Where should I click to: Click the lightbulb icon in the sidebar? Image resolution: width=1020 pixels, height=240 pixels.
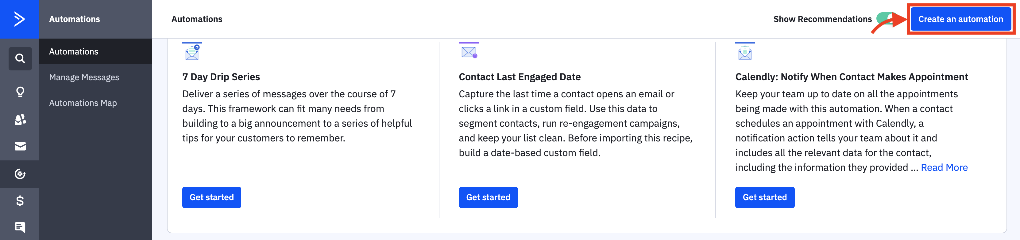pos(20,92)
